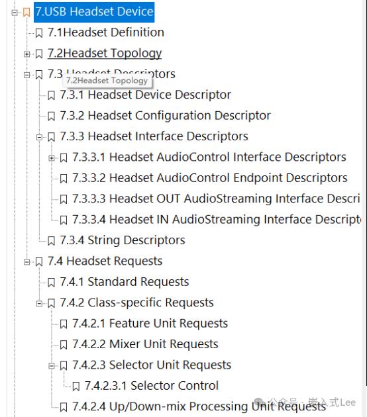Go to 7.4.2.2 Mixer Unit Requests
Image resolution: width=367 pixels, height=417 pixels.
pos(145,344)
